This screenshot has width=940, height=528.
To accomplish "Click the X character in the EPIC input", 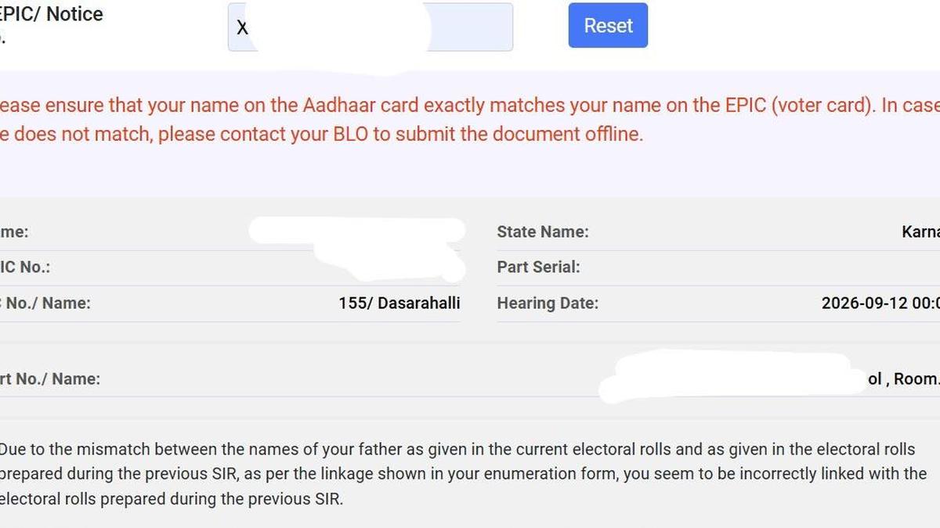I will point(242,27).
